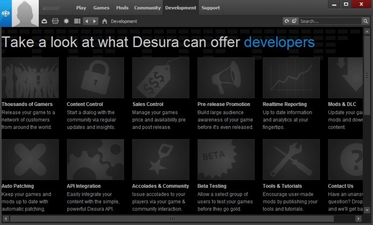
Task: Click 'Encourage user-made' description text
Action: (288, 194)
